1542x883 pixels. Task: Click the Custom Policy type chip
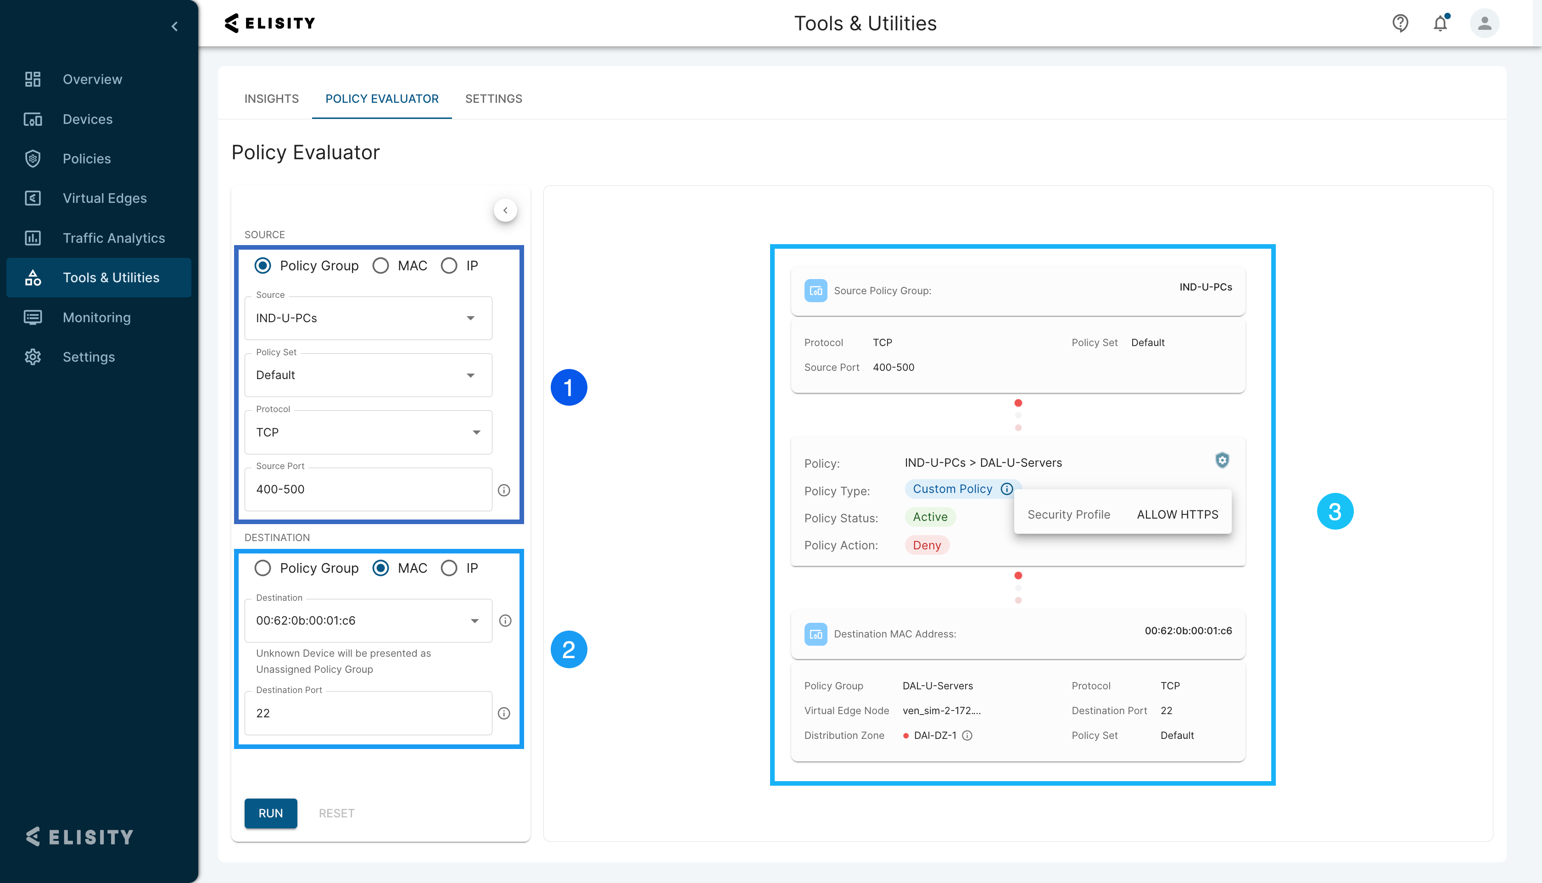click(963, 489)
